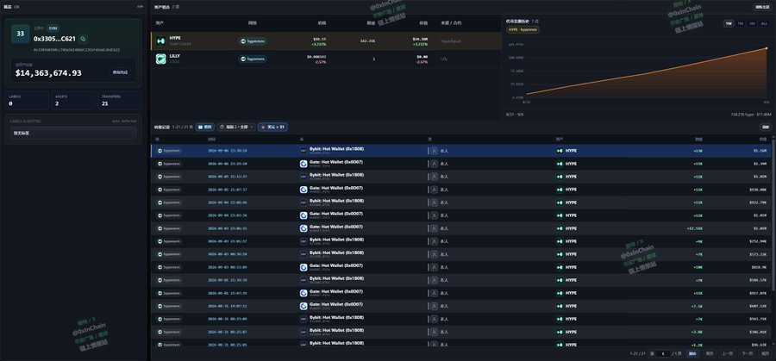Viewport: 776px width, 361px height.
Task: Click the end data point on the orange chart line
Action: pyautogui.click(x=767, y=48)
